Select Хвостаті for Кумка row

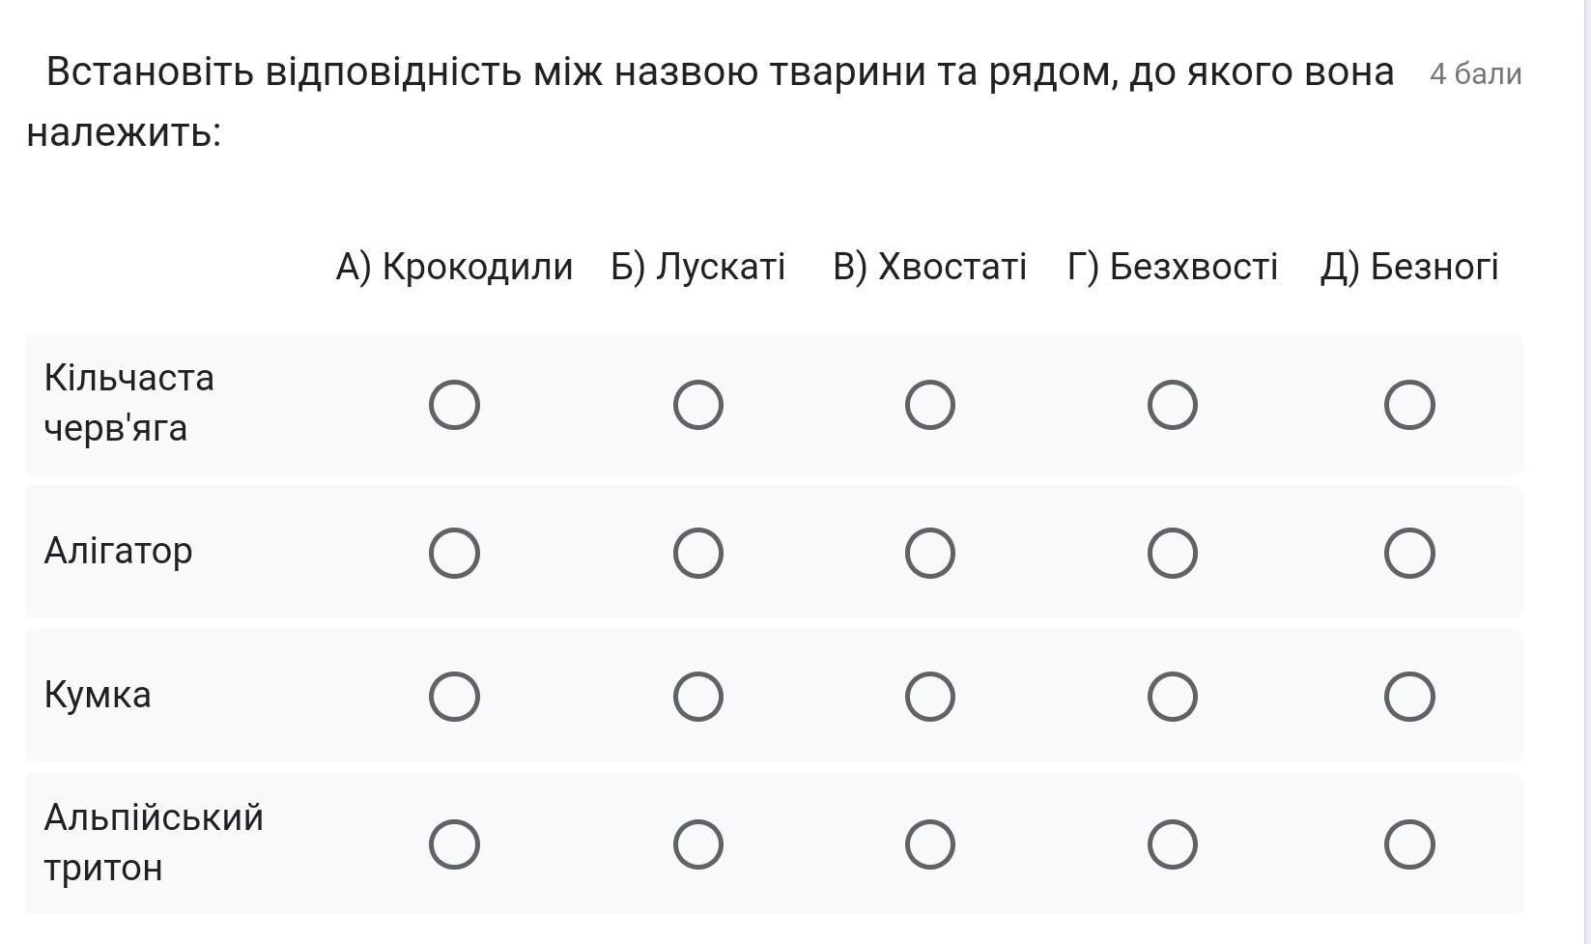(x=930, y=697)
